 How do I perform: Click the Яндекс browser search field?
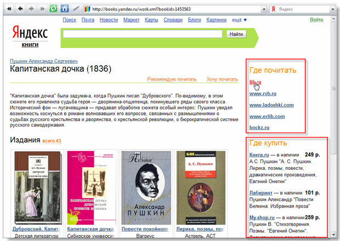[304, 9]
